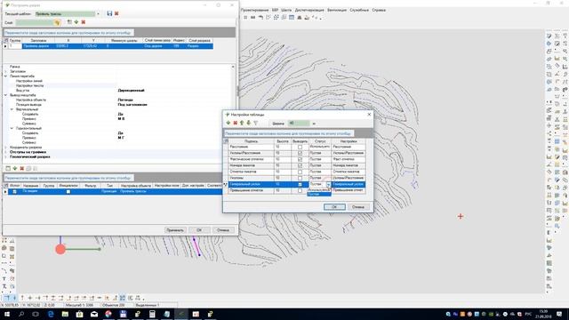
Task: Click red X beside the save-template icon
Action: (x=116, y=13)
